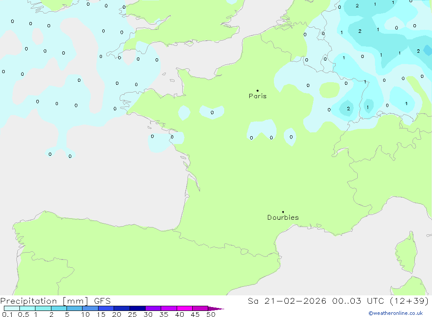
Task: Pick the 2–5 mm legend swatch
Action: (59, 308)
